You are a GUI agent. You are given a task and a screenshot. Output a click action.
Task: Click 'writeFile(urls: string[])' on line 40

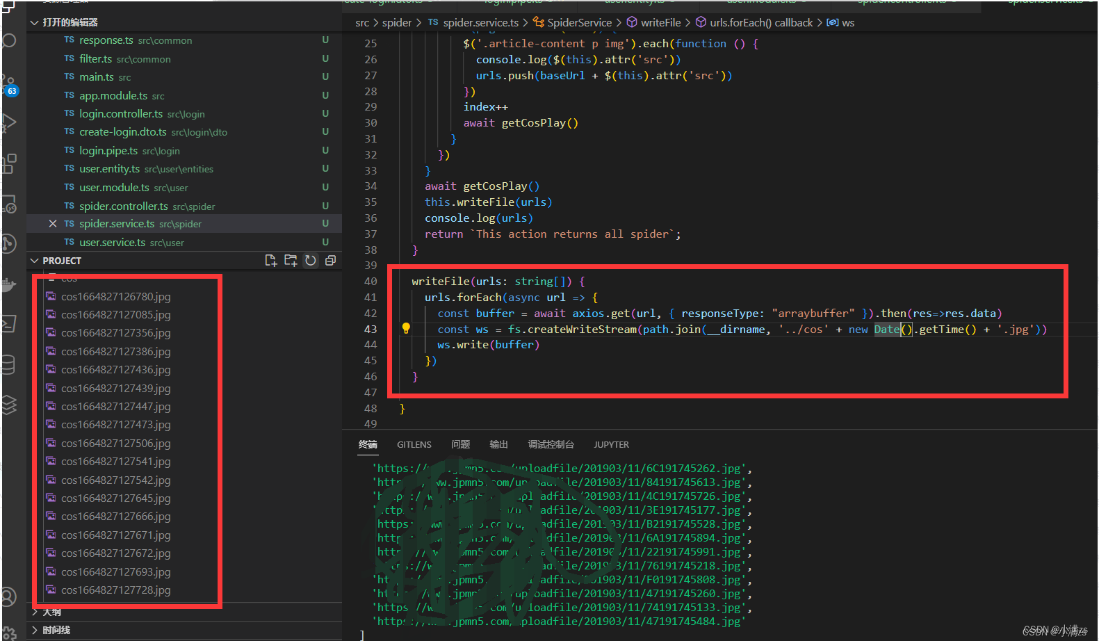(491, 281)
